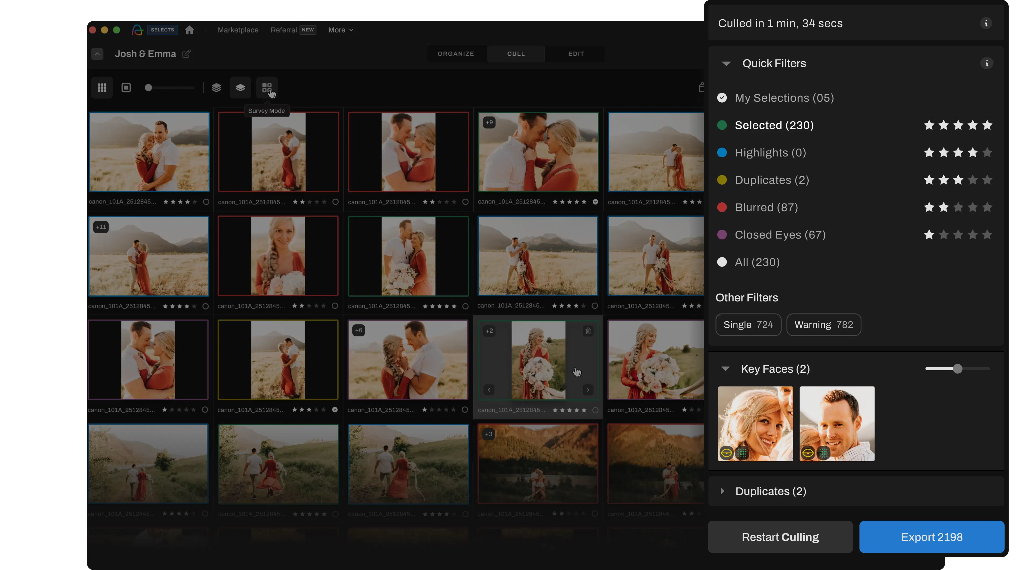Click fifth star in Highlights row

[x=987, y=153]
